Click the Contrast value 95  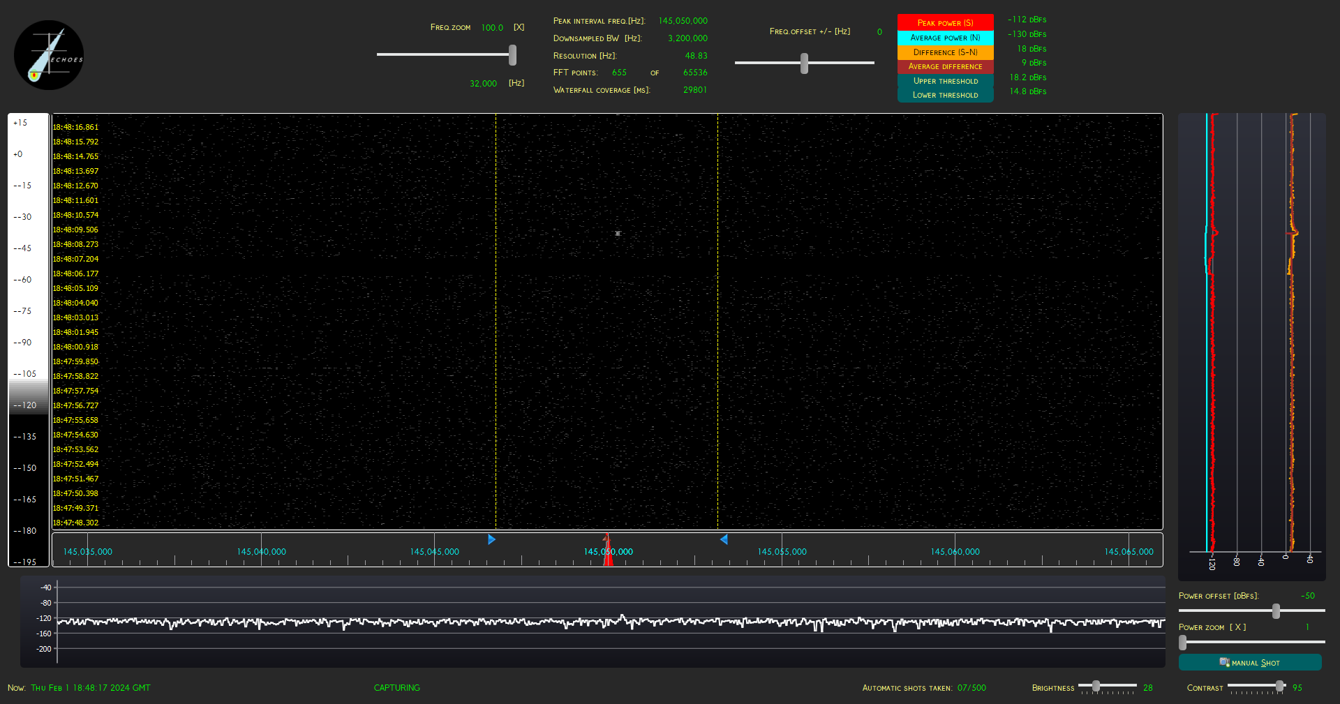1297,688
